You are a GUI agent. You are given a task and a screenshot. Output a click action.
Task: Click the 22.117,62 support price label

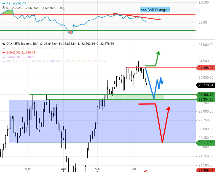[x=206, y=143]
